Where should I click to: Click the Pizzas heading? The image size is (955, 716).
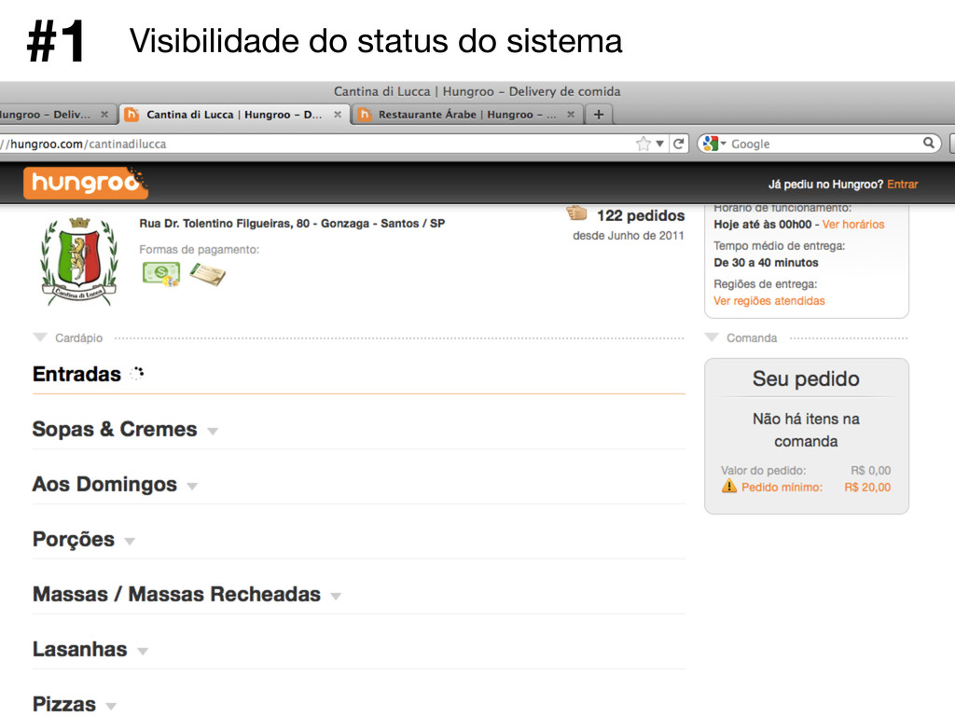coord(64,704)
